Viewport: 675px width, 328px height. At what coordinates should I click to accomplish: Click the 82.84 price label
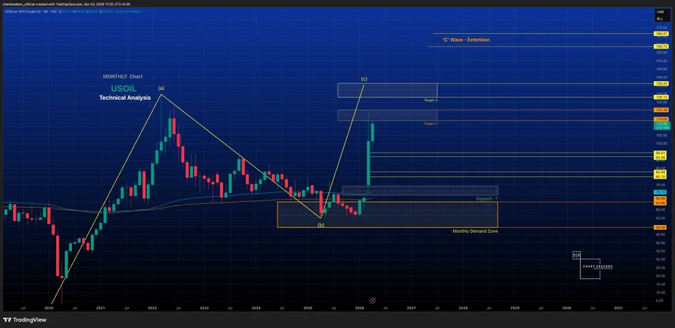pyautogui.click(x=660, y=172)
